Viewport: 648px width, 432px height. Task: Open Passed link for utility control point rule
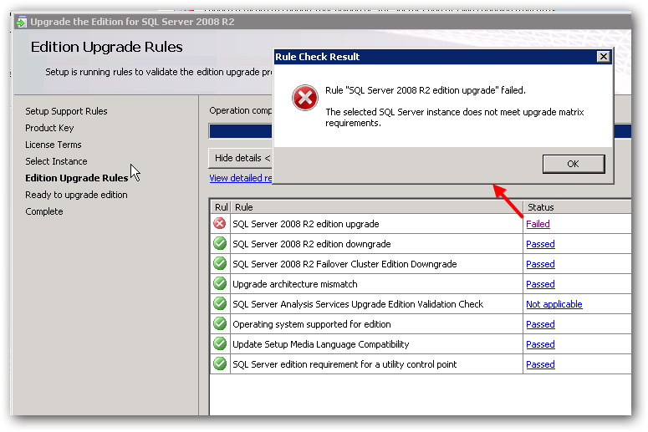tap(540, 364)
